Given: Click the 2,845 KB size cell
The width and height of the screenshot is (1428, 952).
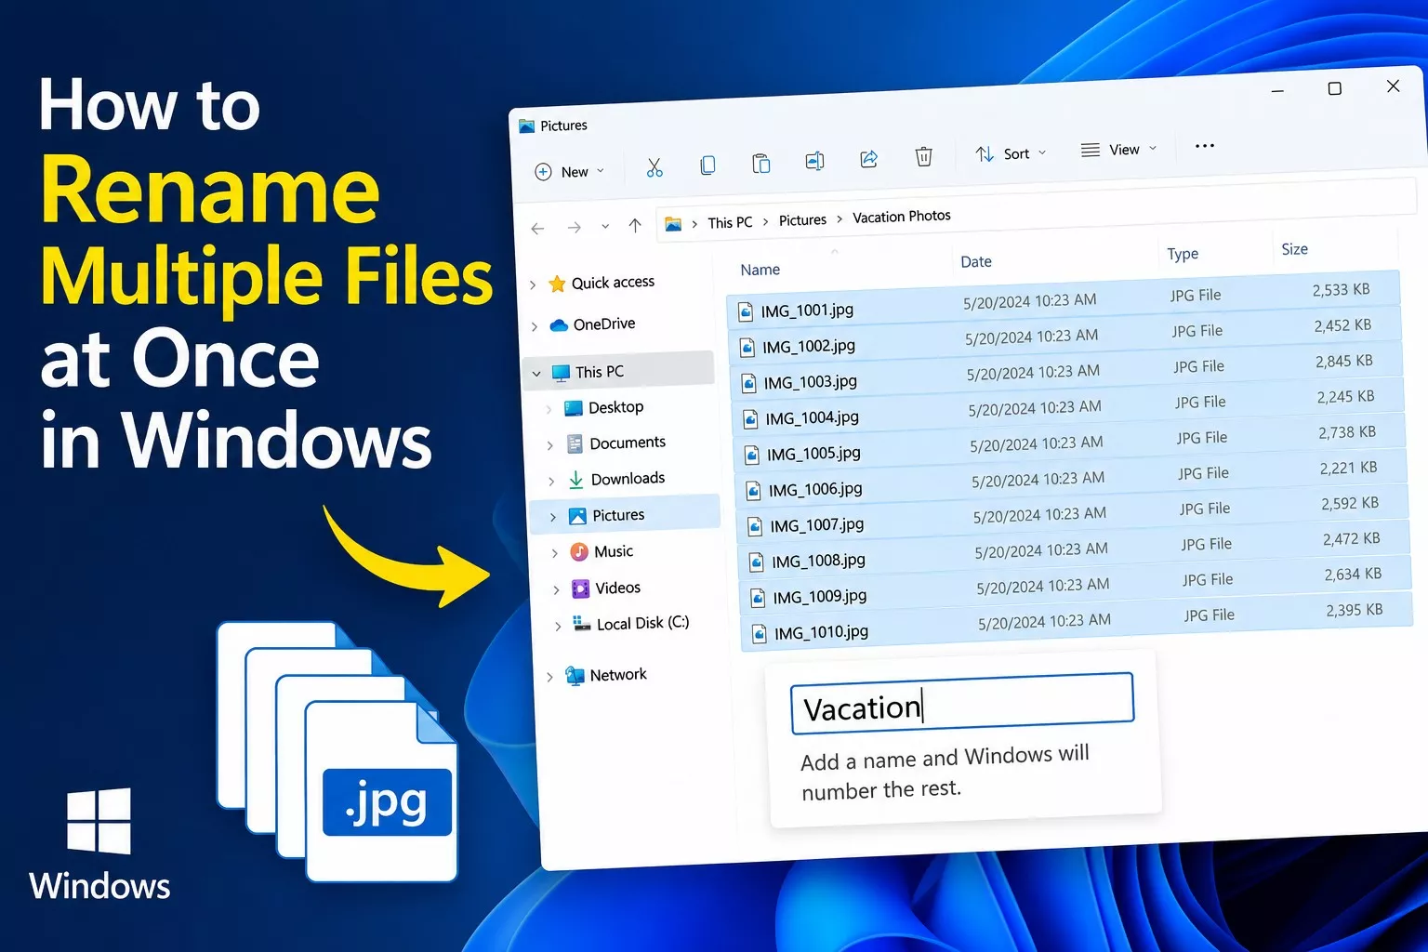Looking at the screenshot, I should coord(1343,362).
